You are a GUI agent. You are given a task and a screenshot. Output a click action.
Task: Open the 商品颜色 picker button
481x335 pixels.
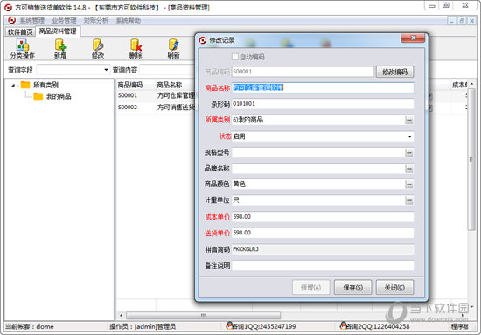point(409,185)
